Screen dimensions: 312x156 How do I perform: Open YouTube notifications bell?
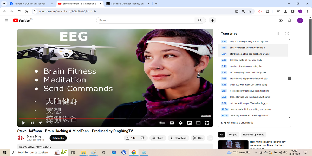click(290, 20)
